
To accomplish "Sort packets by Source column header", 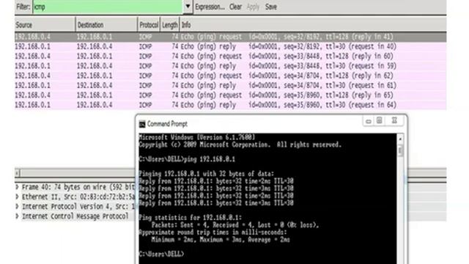I will click(45, 25).
